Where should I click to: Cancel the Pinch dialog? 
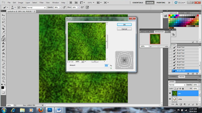(x=124, y=29)
